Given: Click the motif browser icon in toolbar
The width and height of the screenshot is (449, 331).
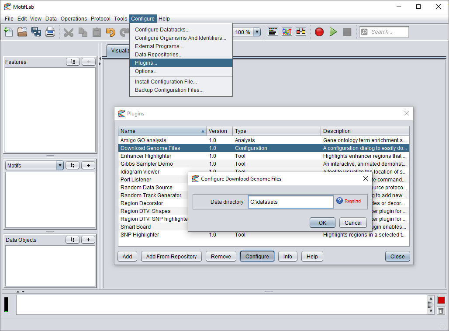Looking at the screenshot, I should pos(287,32).
